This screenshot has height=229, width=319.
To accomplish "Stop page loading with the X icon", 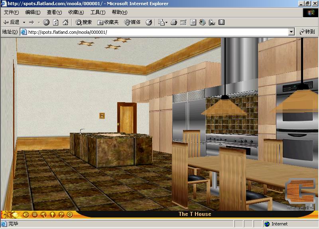I will pos(46,22).
